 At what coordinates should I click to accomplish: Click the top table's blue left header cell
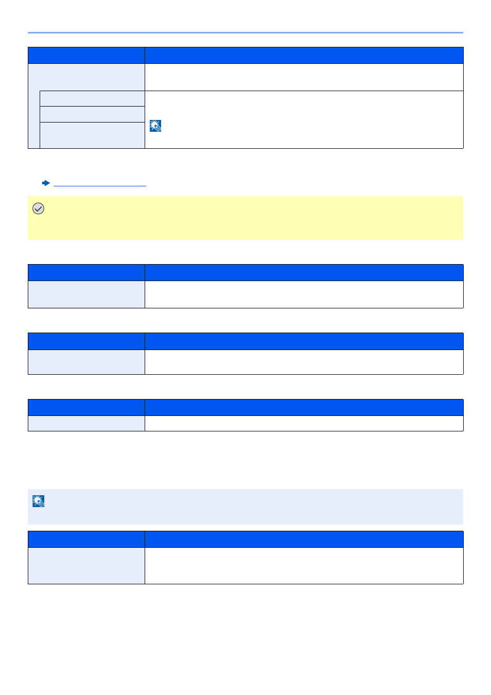click(x=86, y=56)
